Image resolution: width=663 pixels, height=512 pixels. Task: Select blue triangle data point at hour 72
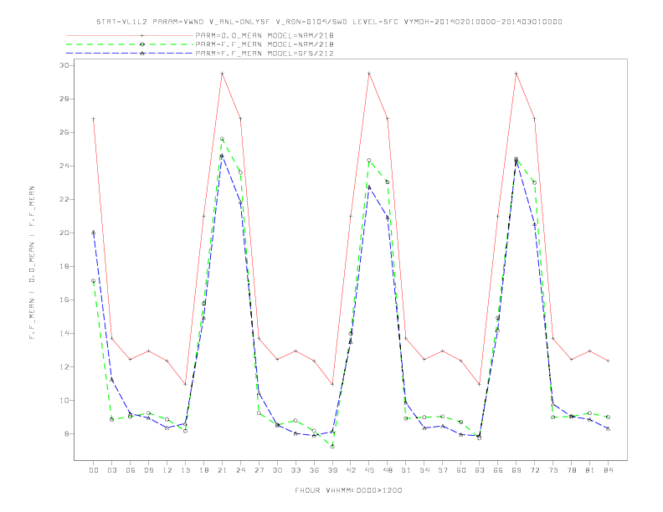point(534,225)
